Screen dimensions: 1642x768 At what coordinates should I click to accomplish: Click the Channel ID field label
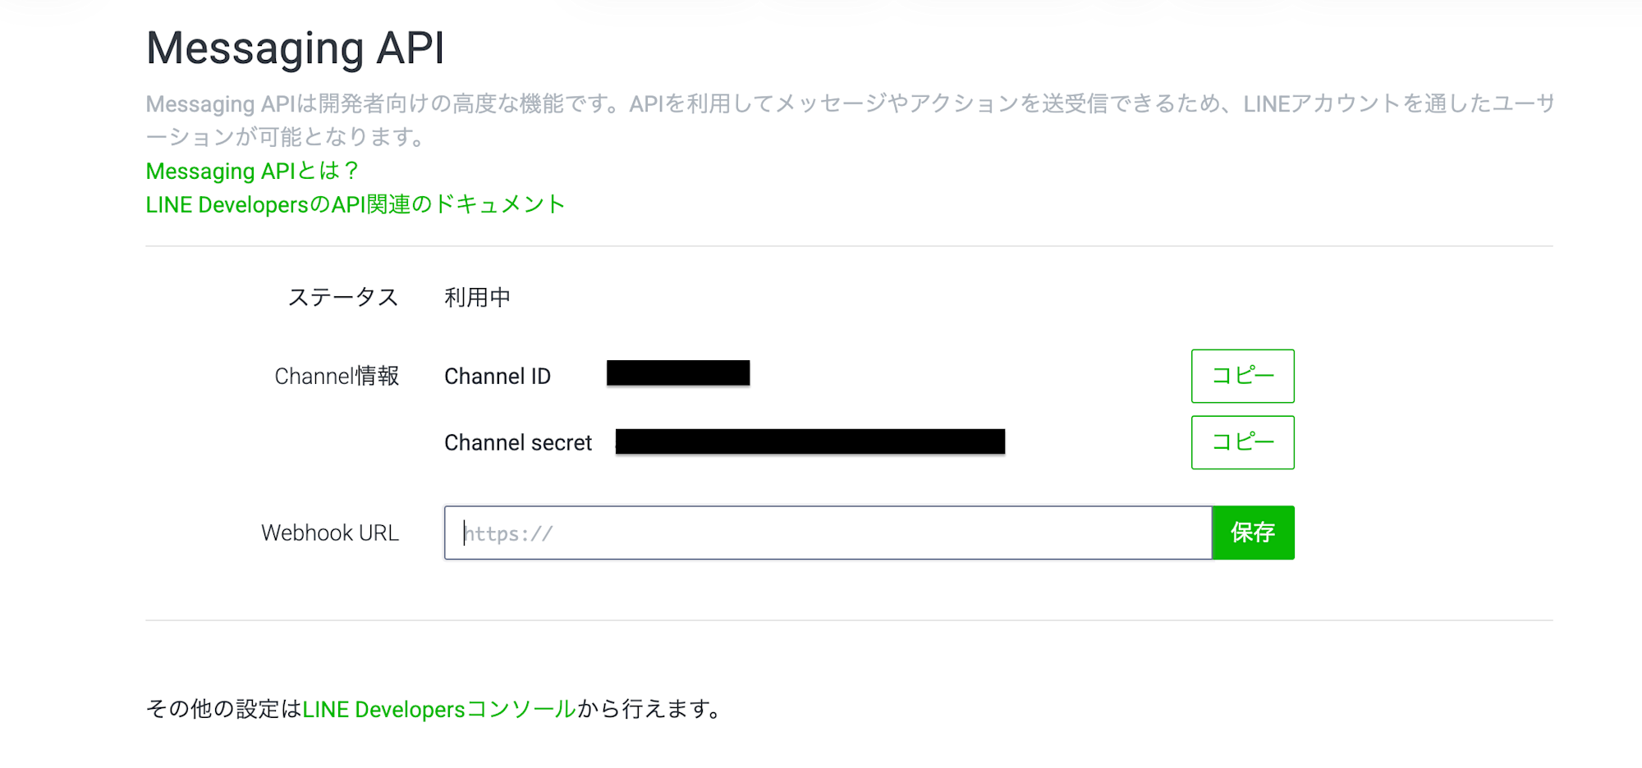click(498, 376)
